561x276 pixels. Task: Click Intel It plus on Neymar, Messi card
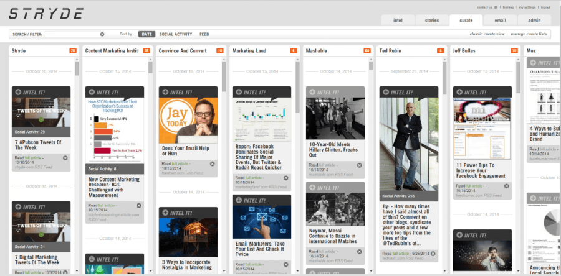(312, 188)
